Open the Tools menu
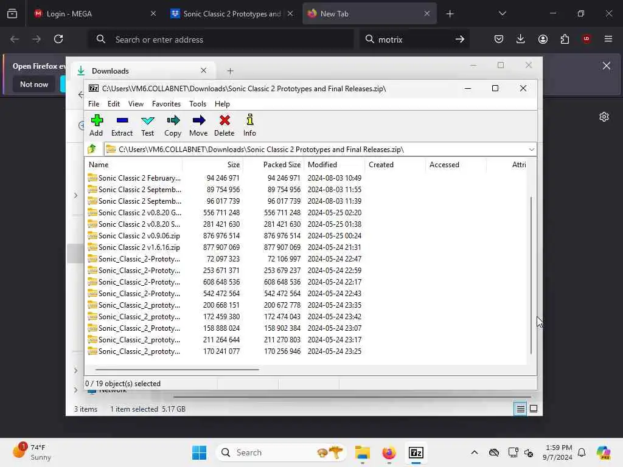This screenshot has width=623, height=467. click(198, 103)
